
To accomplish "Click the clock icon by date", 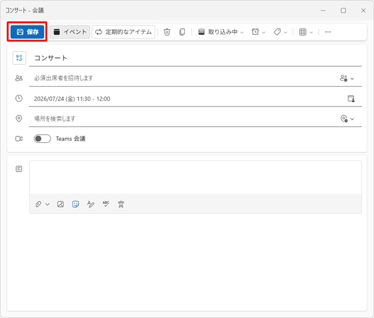I will tap(19, 99).
